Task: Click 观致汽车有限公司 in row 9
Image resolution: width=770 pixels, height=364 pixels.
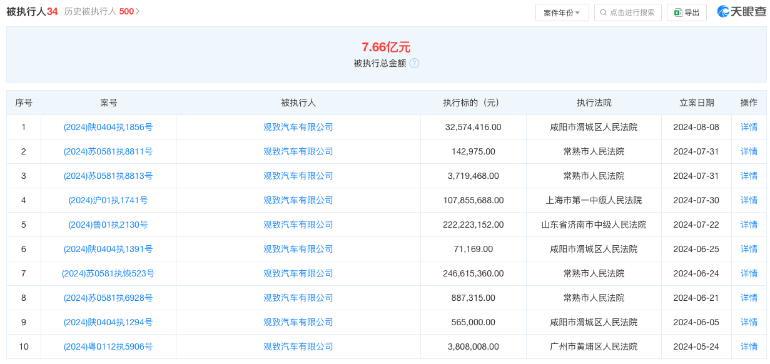Action: [298, 322]
